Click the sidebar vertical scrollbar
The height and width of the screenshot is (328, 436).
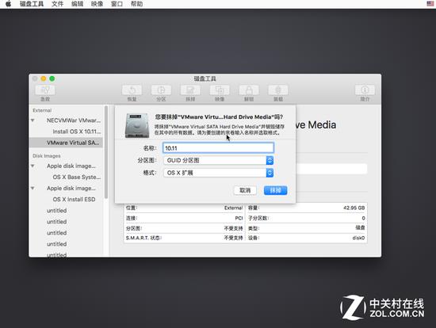pyautogui.click(x=106, y=152)
